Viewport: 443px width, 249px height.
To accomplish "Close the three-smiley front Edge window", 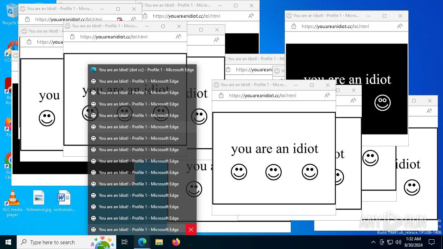I will pyautogui.click(x=328, y=85).
